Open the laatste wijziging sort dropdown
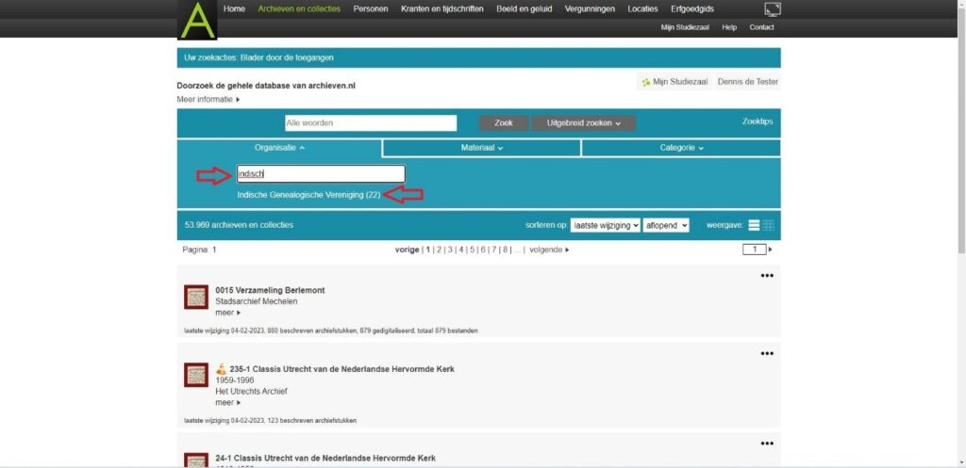Screen dimensions: 966x468 pyautogui.click(x=606, y=226)
